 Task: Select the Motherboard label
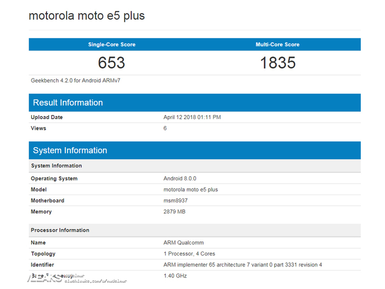click(47, 200)
